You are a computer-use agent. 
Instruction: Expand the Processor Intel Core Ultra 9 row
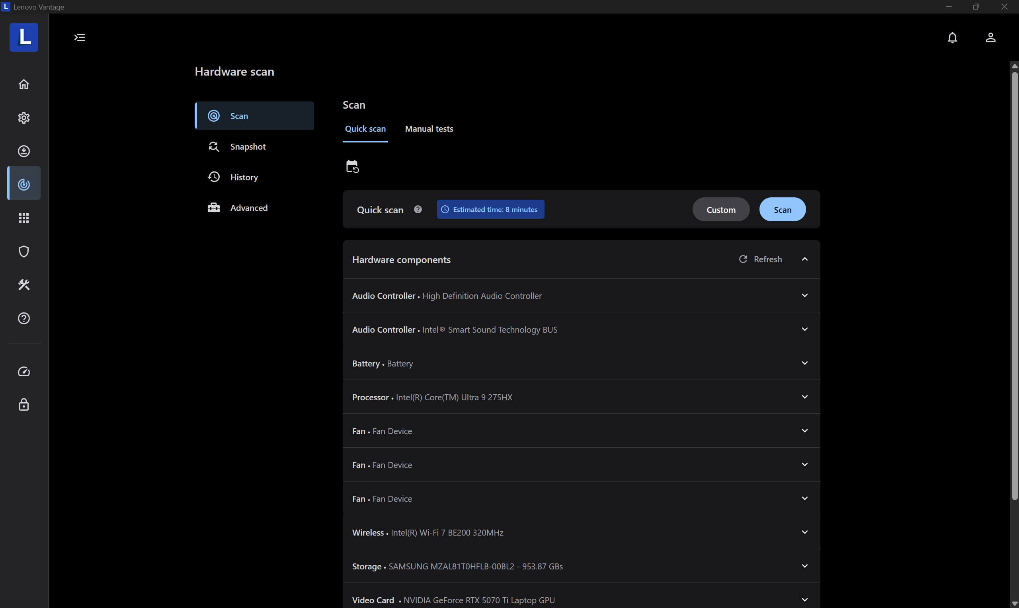pyautogui.click(x=804, y=397)
